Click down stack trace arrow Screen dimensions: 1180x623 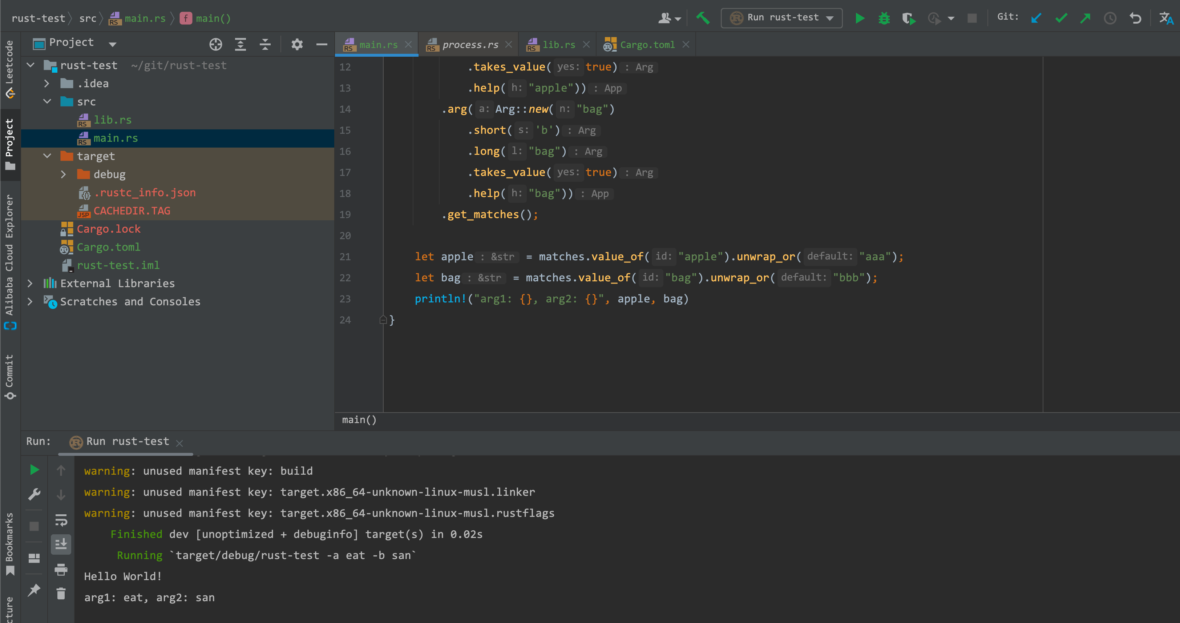click(x=60, y=495)
